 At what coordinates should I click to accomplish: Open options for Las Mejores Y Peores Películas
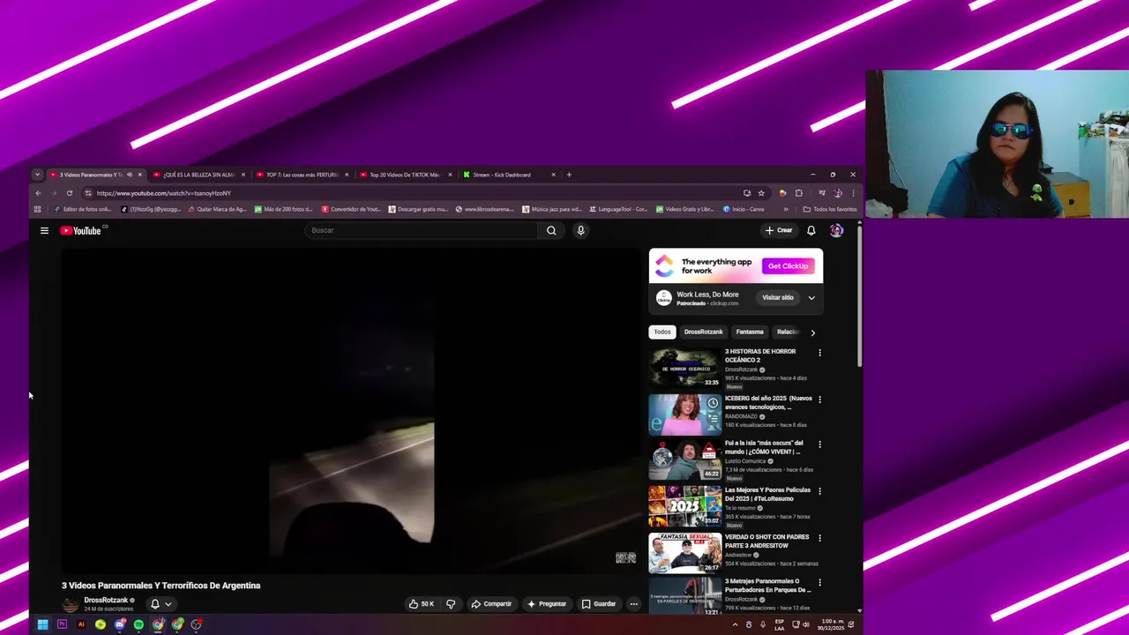[x=819, y=491]
